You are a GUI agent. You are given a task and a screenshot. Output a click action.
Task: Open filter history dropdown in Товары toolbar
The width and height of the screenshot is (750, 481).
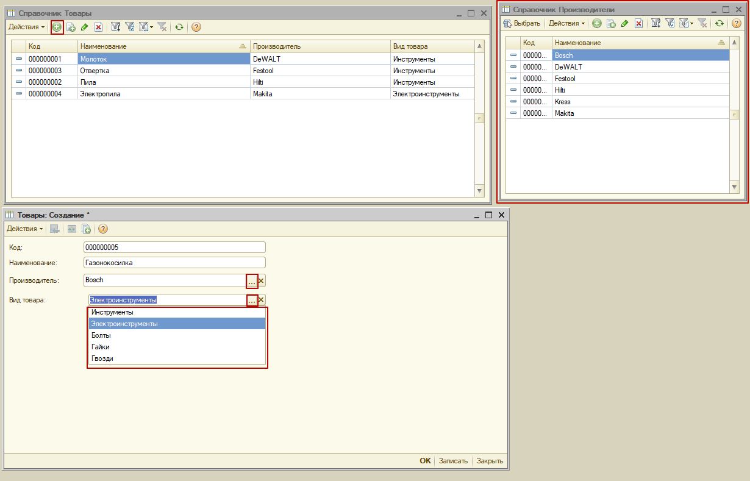(145, 27)
